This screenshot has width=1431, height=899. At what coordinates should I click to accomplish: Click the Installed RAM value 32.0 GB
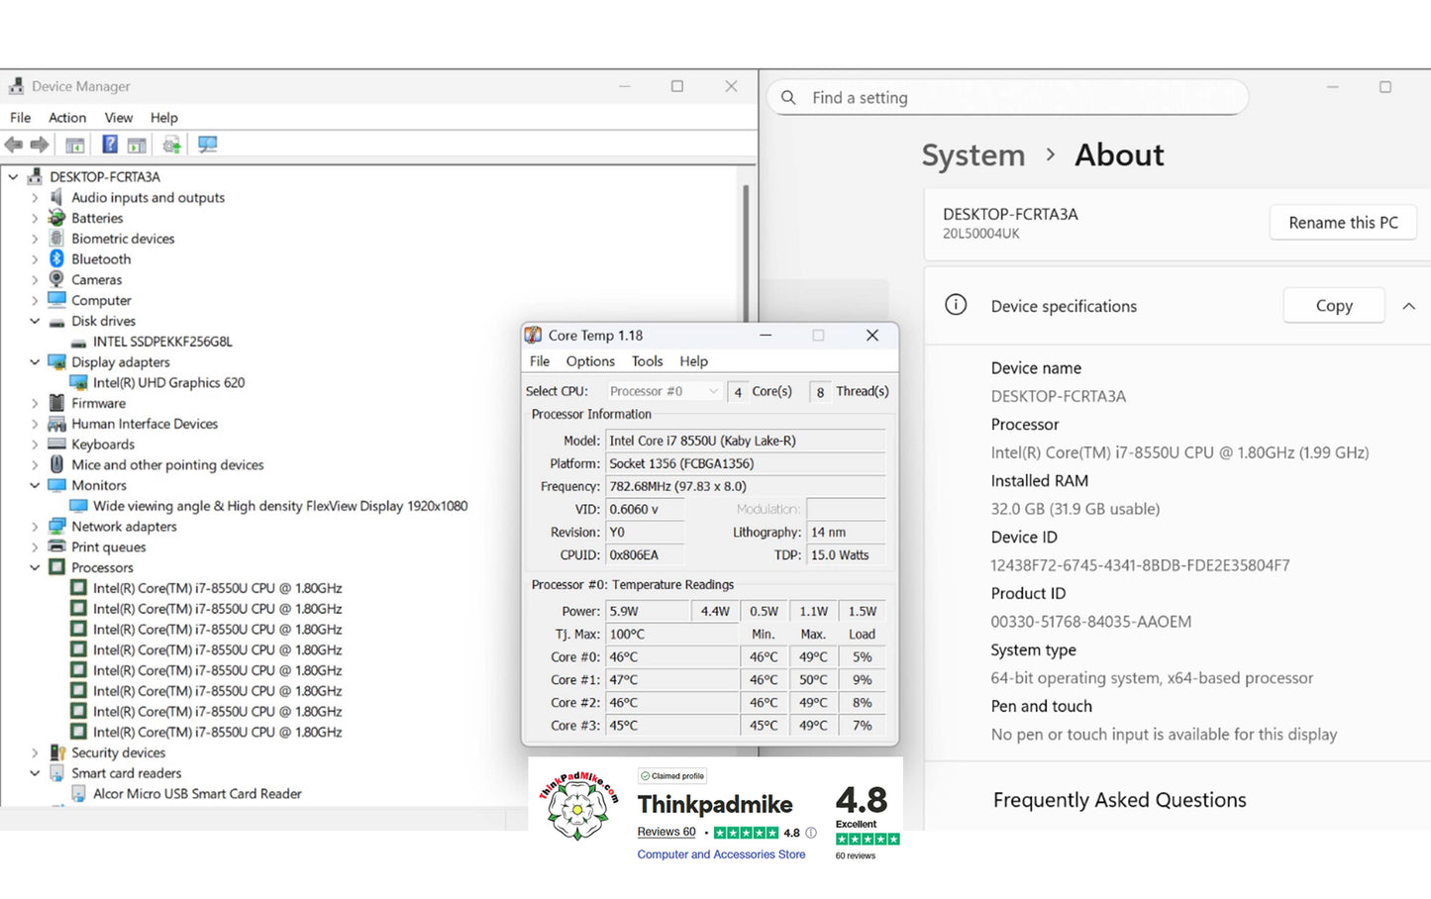coord(1075,509)
